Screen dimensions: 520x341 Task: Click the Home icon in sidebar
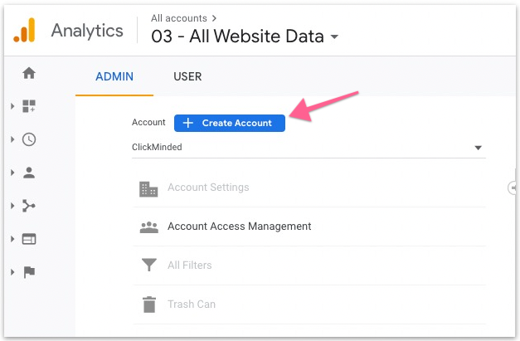29,73
